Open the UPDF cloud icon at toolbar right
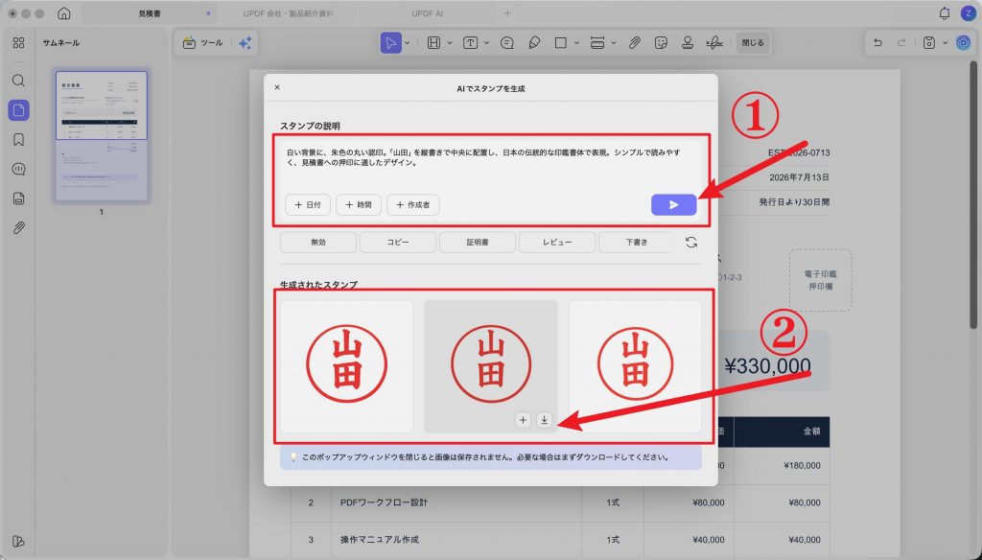 point(963,42)
